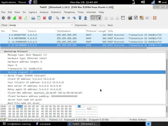Jump to the last packet icon

86,18
